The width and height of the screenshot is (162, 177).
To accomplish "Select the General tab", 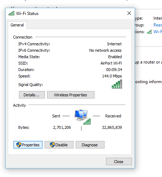I will [17, 25].
